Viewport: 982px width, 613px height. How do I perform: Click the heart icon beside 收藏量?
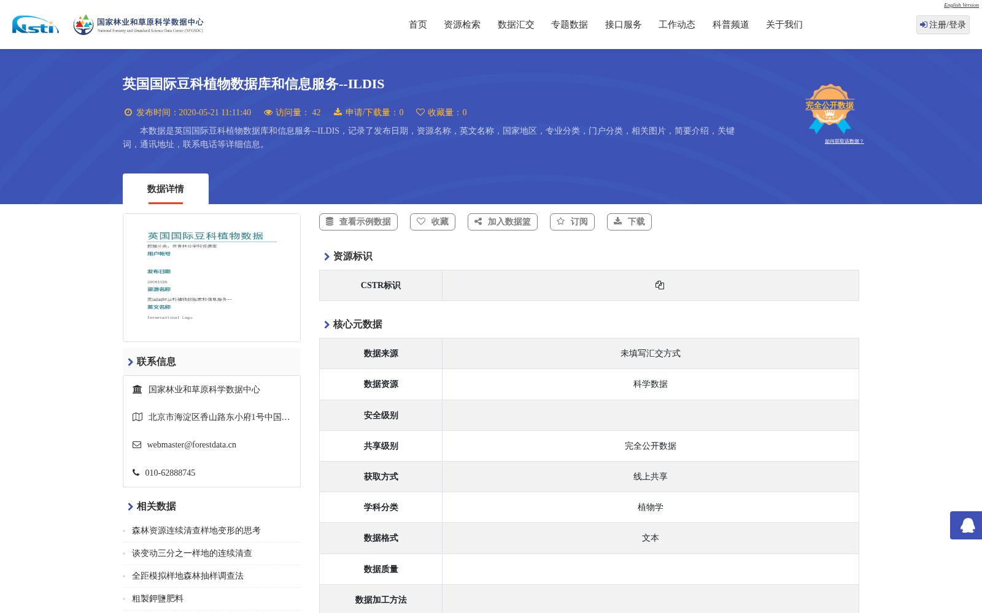coord(420,112)
